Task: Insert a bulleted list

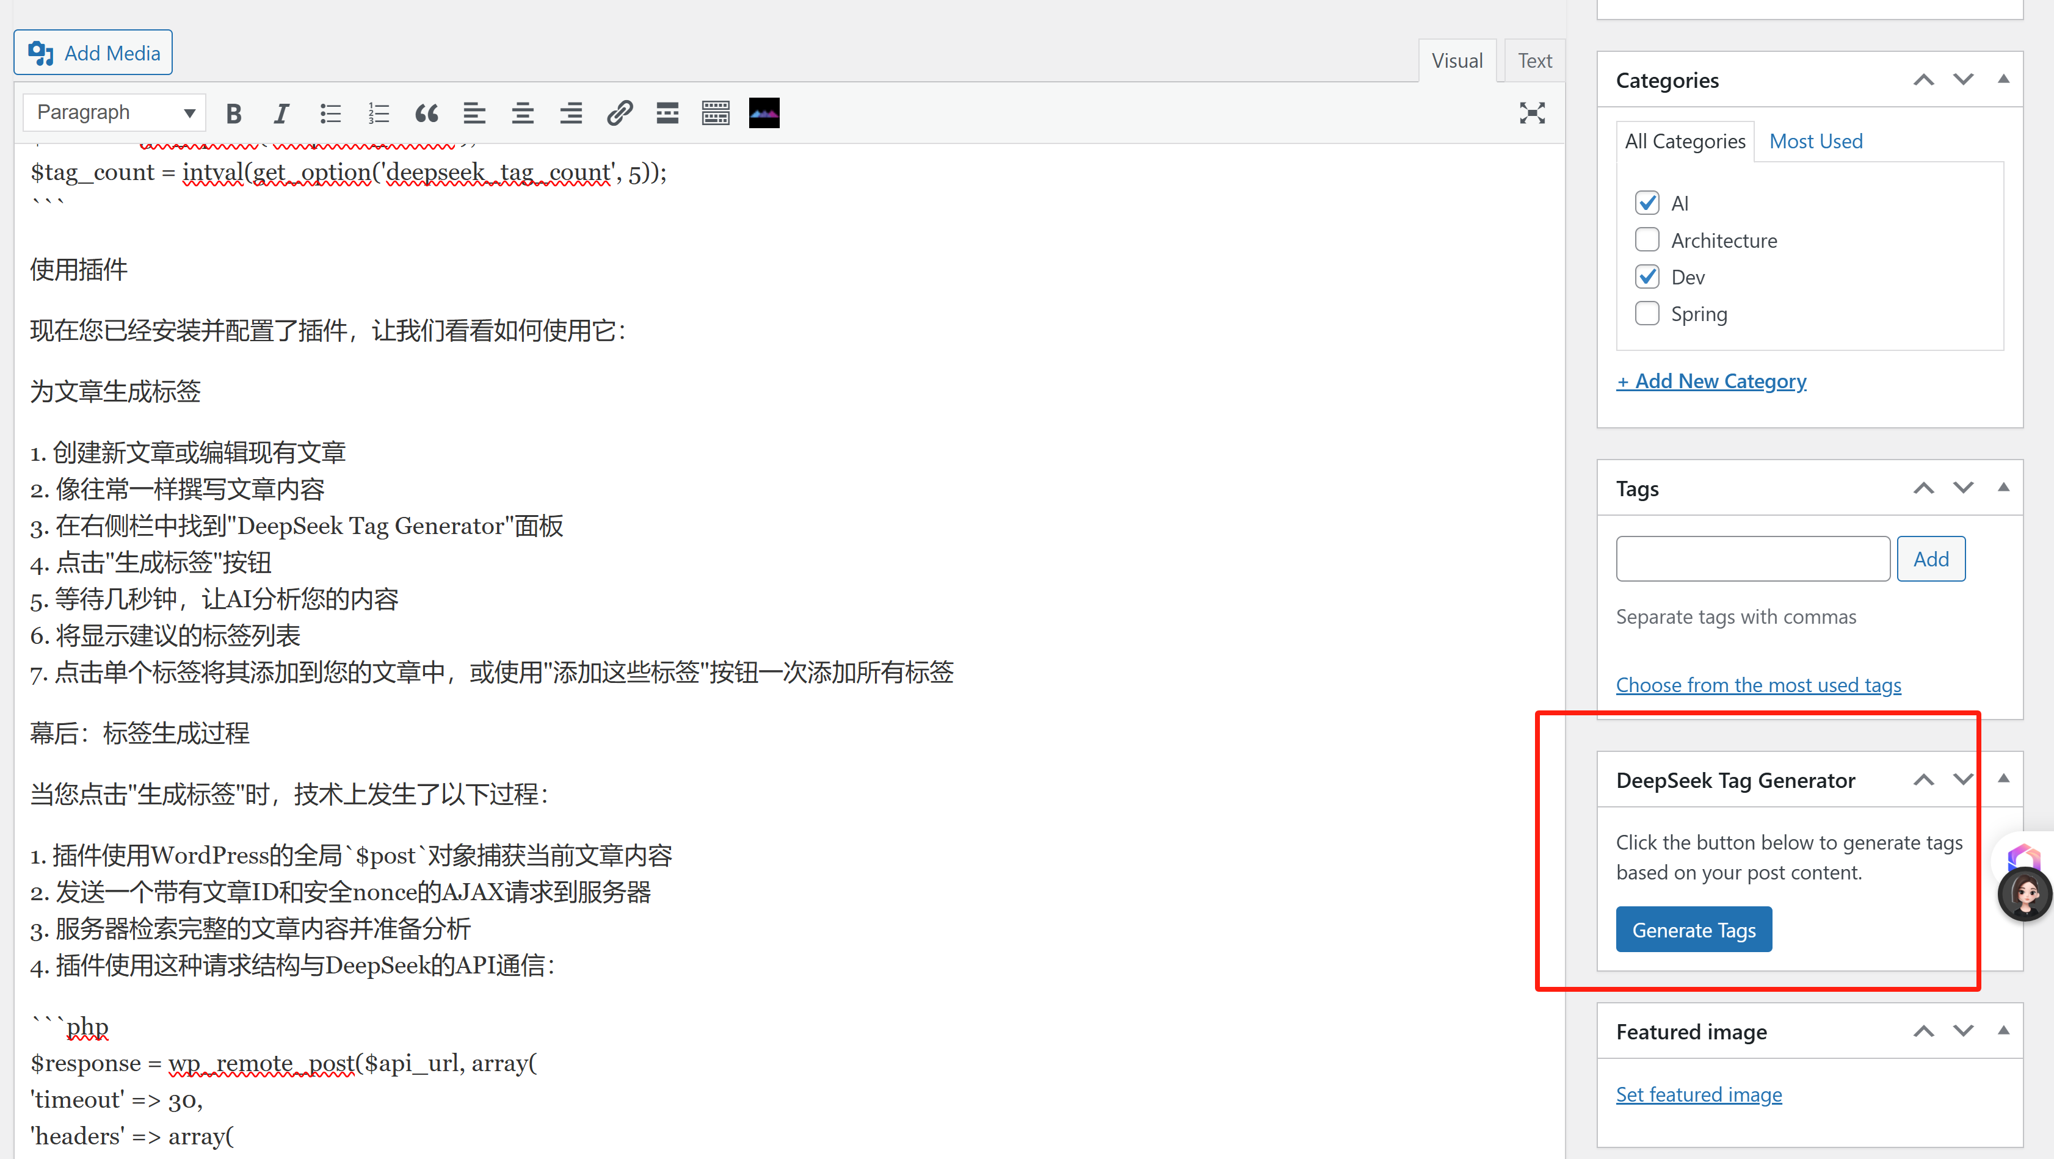Action: coord(330,113)
